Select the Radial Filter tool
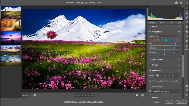 (x=187, y=32)
